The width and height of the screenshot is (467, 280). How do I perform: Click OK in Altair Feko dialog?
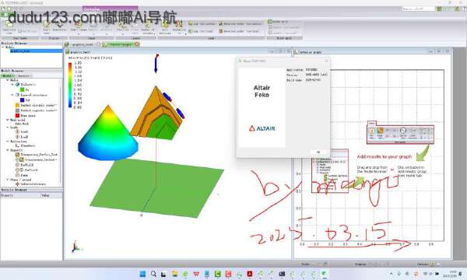click(318, 152)
